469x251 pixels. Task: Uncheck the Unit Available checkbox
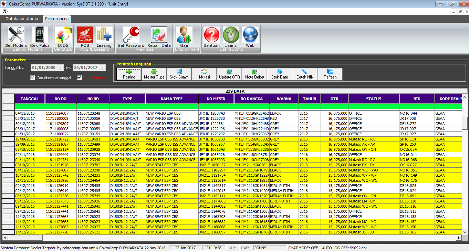80,78
